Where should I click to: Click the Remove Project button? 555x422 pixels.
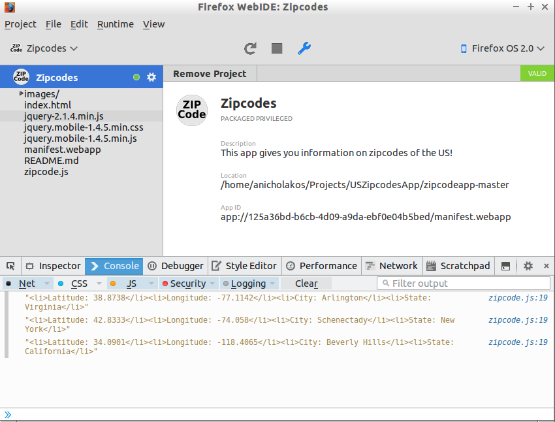pos(210,74)
